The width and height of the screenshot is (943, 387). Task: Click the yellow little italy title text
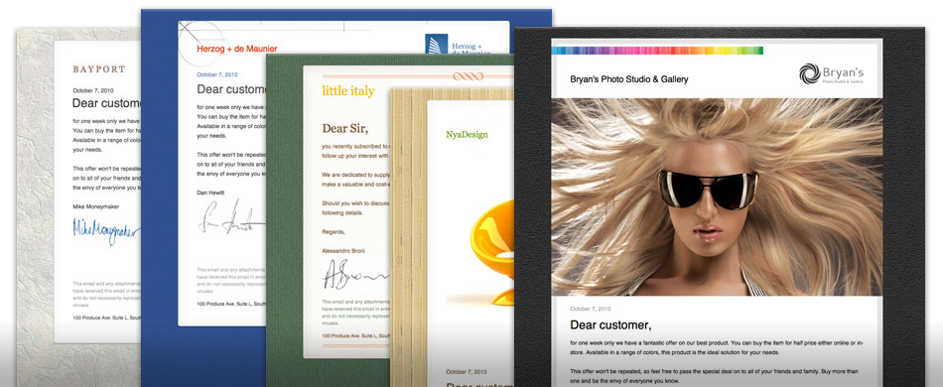[348, 90]
